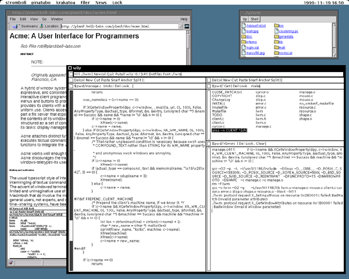This screenshot has height=279, width=349.
Task: Open Netscape Help menu
Action: (184, 19)
